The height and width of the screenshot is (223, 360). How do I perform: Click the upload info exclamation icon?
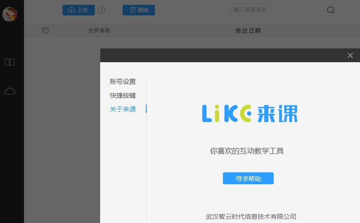click(102, 10)
